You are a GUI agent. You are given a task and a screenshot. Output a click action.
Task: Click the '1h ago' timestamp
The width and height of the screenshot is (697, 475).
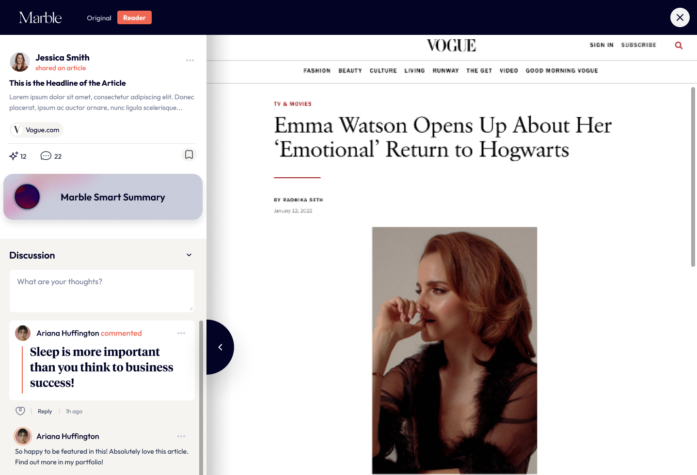pyautogui.click(x=74, y=412)
